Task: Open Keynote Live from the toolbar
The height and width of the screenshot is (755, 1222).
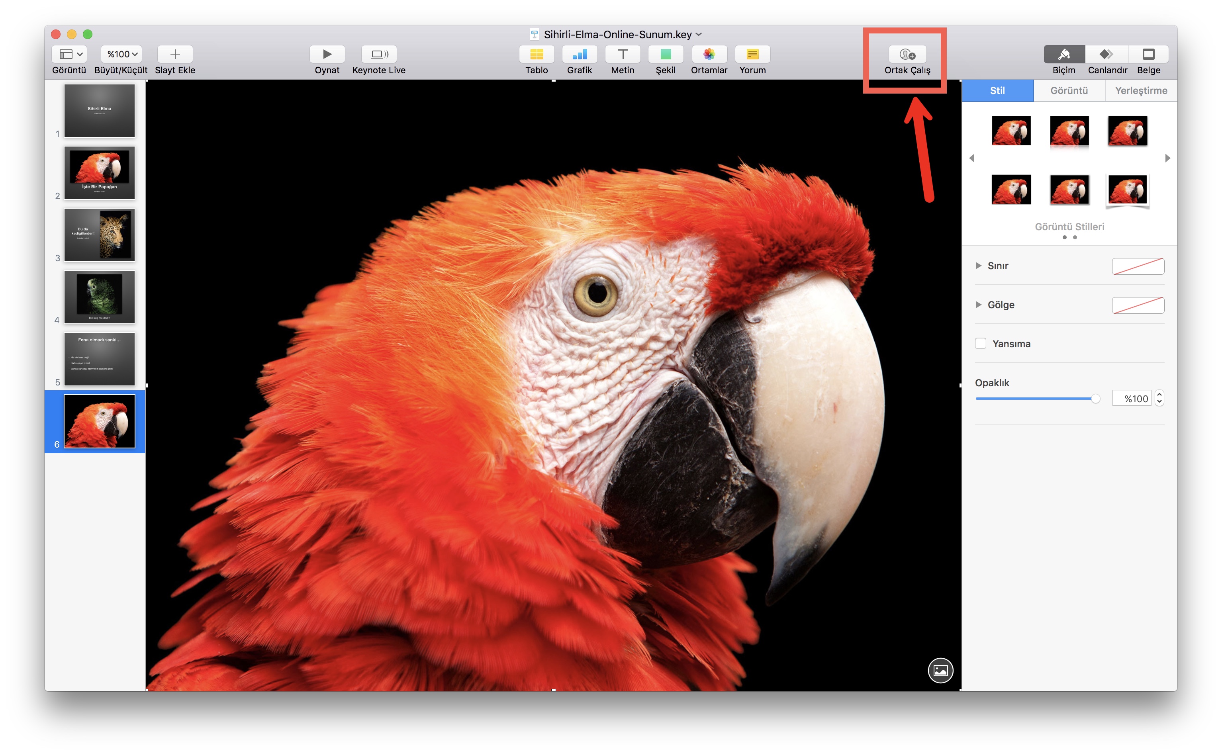Action: pyautogui.click(x=378, y=54)
